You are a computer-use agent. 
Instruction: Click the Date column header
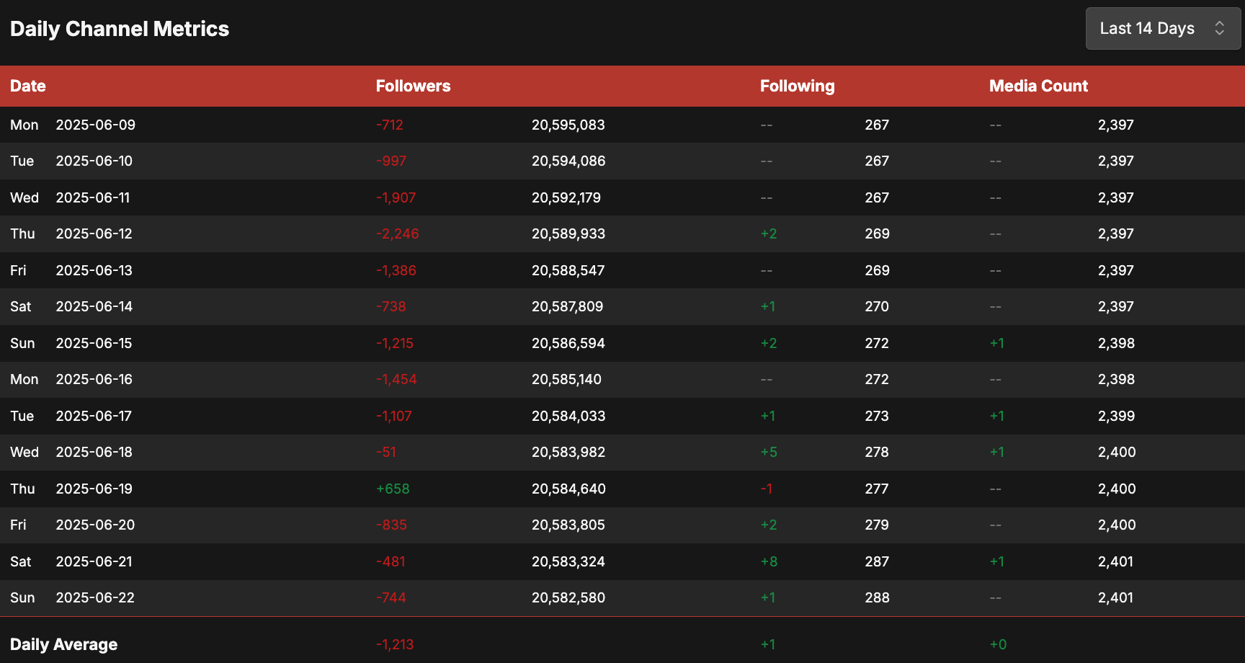[x=28, y=86]
